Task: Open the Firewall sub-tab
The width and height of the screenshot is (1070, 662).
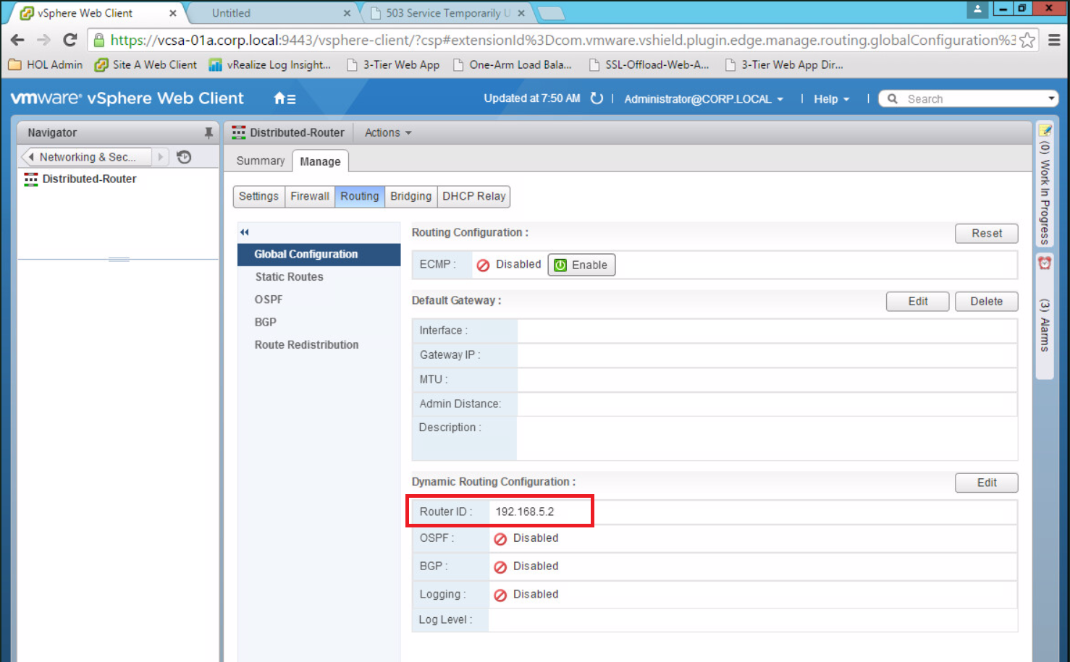Action: (310, 196)
